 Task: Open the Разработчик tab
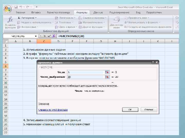pos(154,13)
